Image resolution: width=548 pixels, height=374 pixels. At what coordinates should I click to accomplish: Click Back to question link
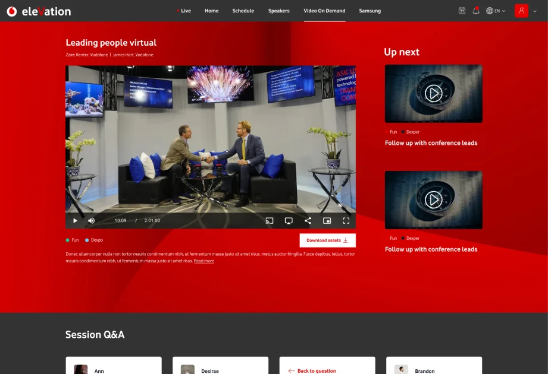(317, 371)
